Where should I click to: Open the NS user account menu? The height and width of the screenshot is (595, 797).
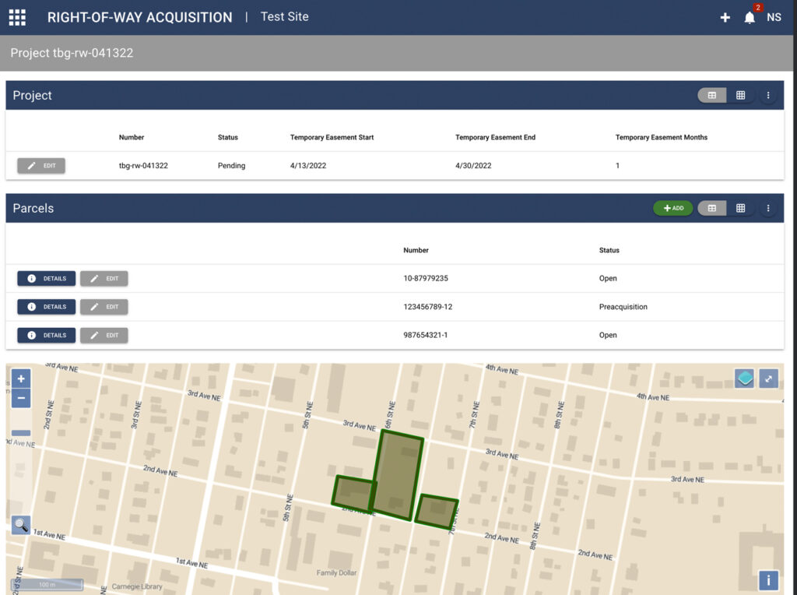[774, 17]
